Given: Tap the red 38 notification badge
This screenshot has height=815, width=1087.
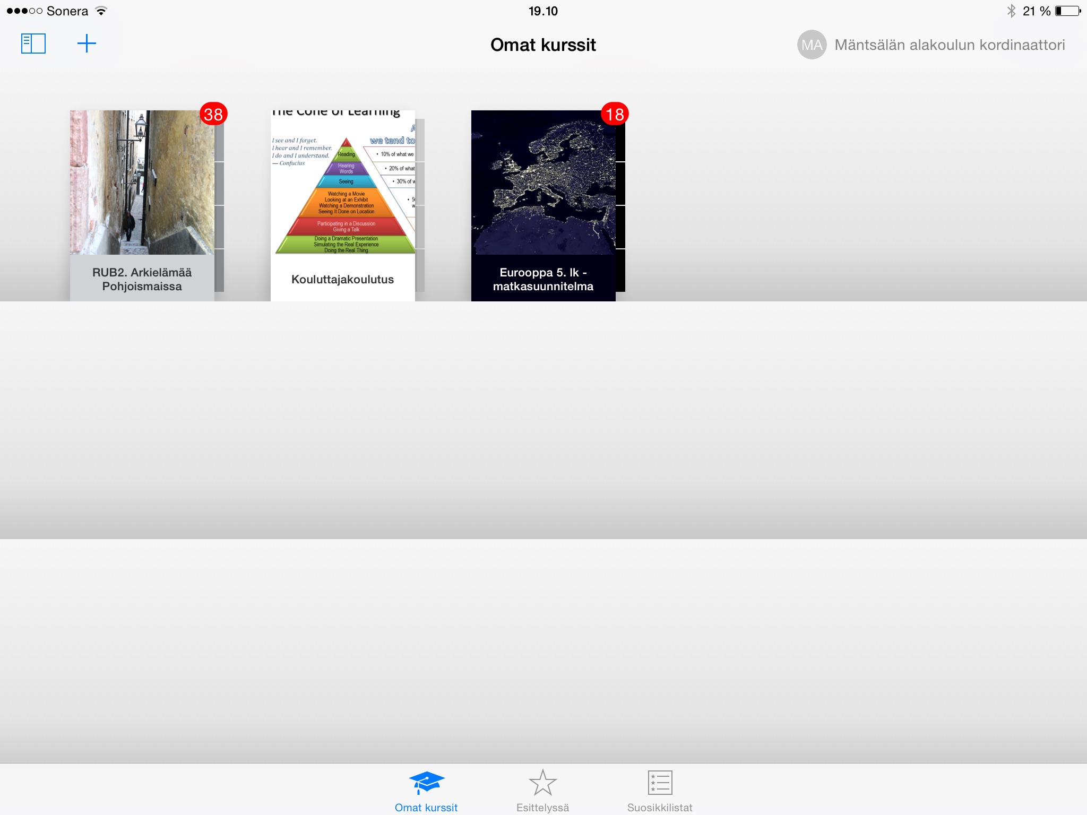Looking at the screenshot, I should coord(213,114).
